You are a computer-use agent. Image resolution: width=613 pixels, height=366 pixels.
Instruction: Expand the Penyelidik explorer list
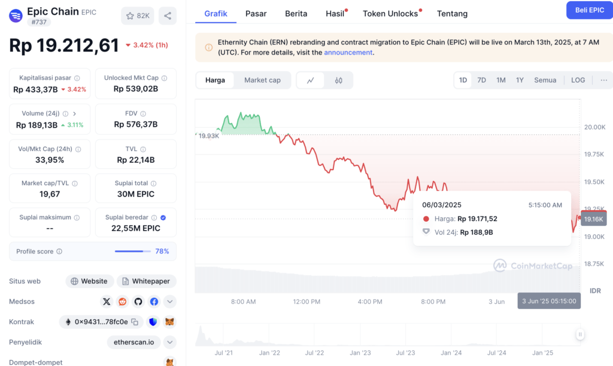pos(169,342)
